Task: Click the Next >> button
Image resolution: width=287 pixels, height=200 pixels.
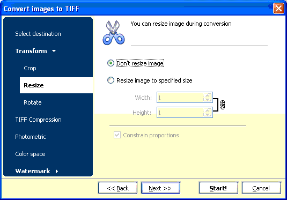Action: point(160,188)
